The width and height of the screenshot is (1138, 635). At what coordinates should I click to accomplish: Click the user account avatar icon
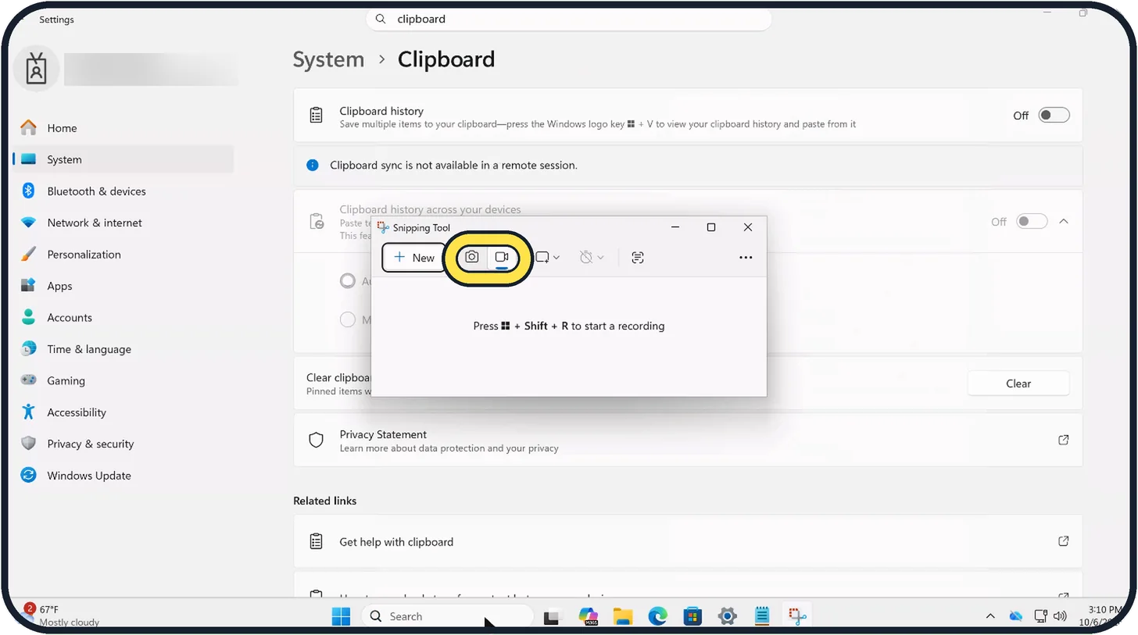36,69
